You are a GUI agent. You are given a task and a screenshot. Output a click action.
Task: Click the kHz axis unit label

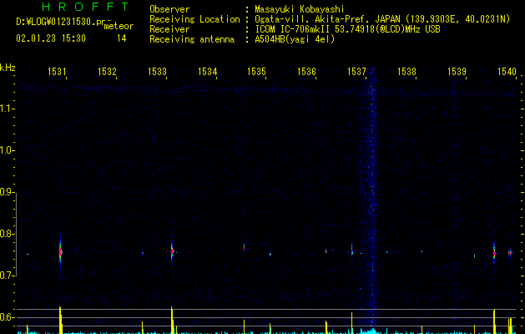click(8, 68)
